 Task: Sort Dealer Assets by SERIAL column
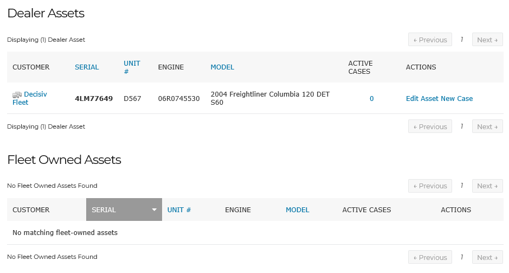[x=87, y=67]
